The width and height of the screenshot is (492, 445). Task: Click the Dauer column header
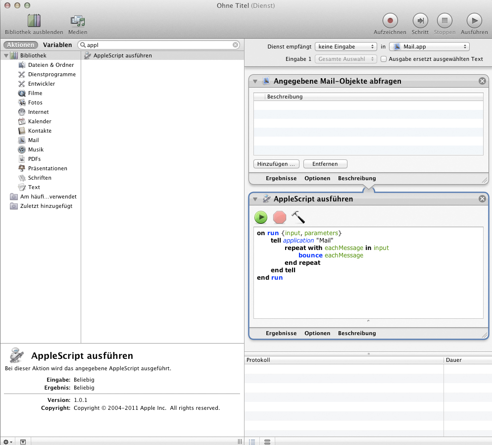(x=468, y=360)
